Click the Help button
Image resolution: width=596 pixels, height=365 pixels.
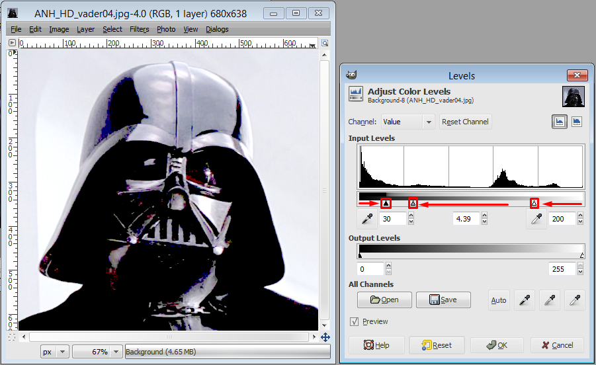[376, 345]
